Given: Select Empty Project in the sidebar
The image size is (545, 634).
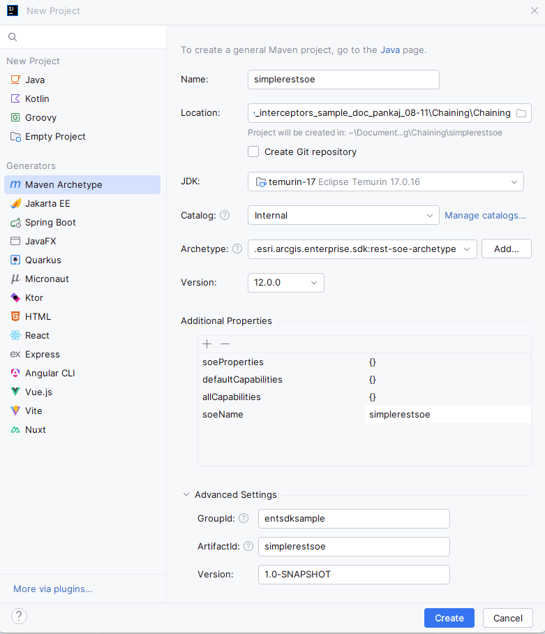Looking at the screenshot, I should coord(54,136).
